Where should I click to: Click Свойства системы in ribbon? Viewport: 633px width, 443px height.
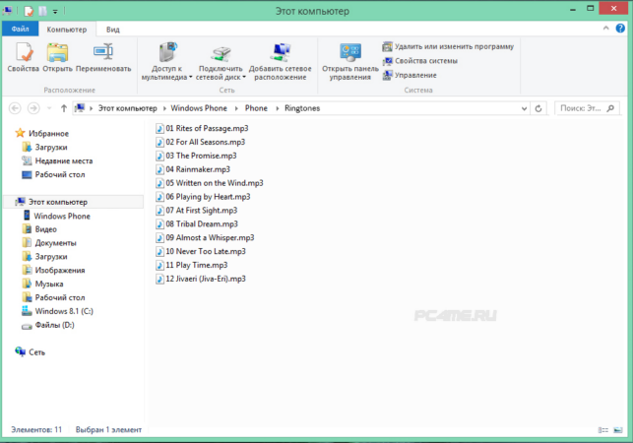(x=419, y=61)
